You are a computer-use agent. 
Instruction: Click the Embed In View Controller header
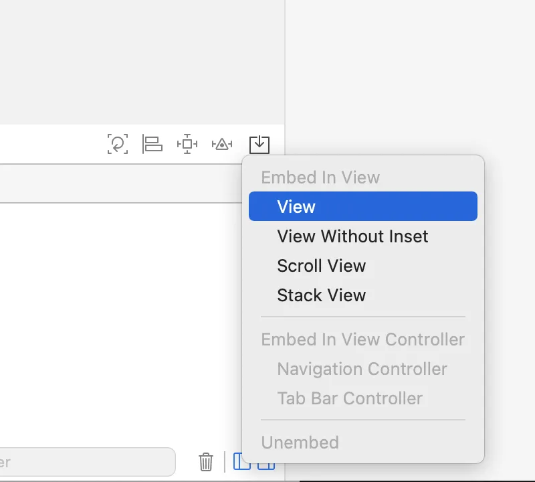(362, 339)
